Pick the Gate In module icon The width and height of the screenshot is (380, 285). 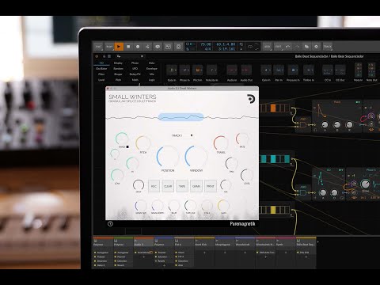[x=172, y=70]
